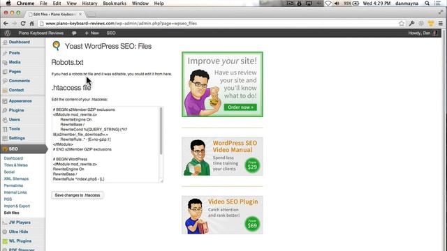Click the Wi-Fi status icon

328,3
